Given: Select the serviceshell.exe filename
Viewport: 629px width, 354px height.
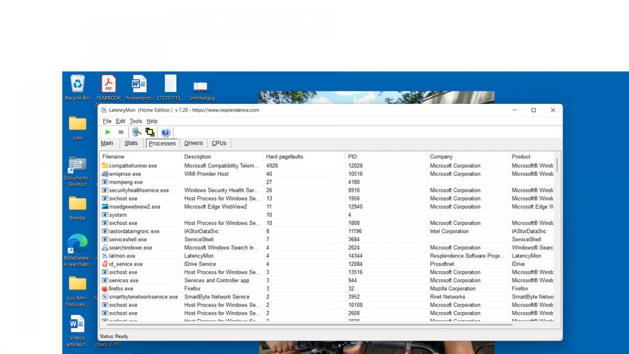Looking at the screenshot, I should pos(128,240).
